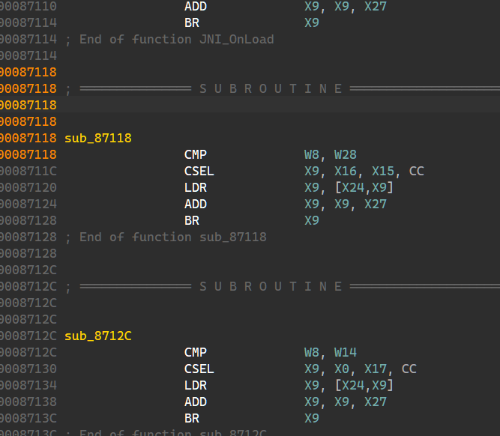Image resolution: width=500 pixels, height=436 pixels.
Task: Click the CSEL mnemonic at address 0008711C
Action: (x=199, y=171)
